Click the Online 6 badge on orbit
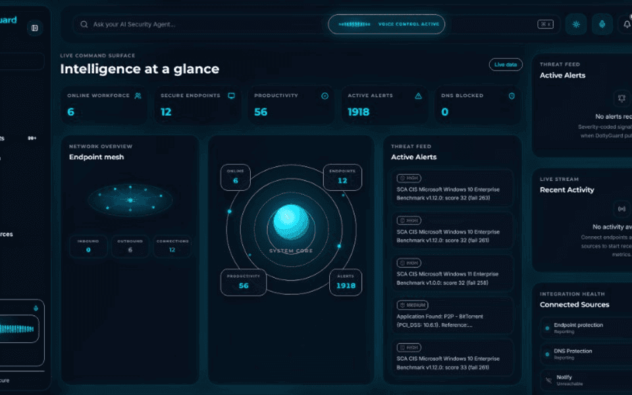The image size is (632, 395). coord(236,177)
